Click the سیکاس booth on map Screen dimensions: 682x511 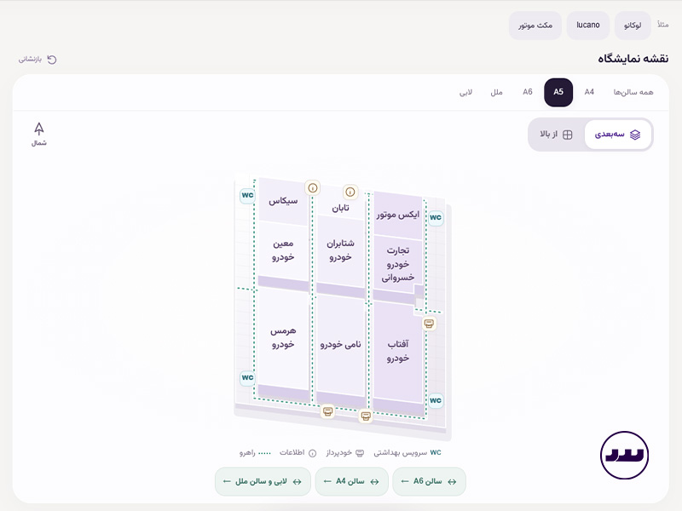pyautogui.click(x=283, y=201)
